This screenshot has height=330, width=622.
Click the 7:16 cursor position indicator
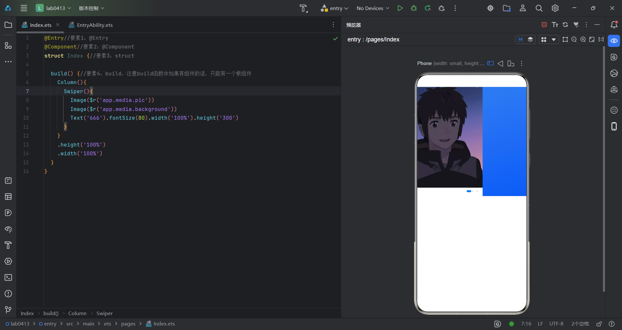click(526, 324)
